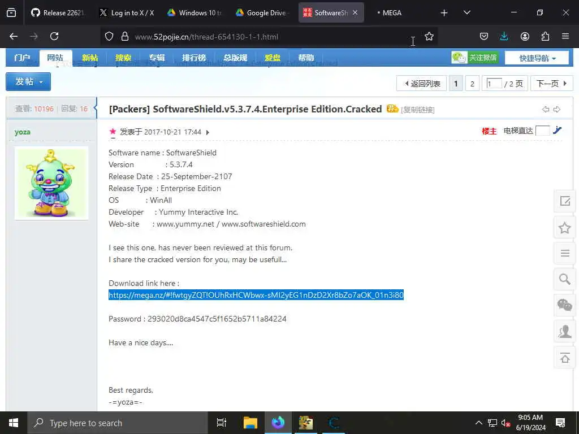The width and height of the screenshot is (579, 434).
Task: List all tabs with the chevron button
Action: tap(466, 12)
